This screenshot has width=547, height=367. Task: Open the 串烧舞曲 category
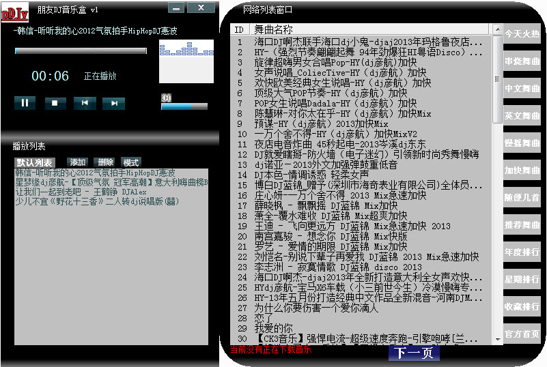point(522,61)
